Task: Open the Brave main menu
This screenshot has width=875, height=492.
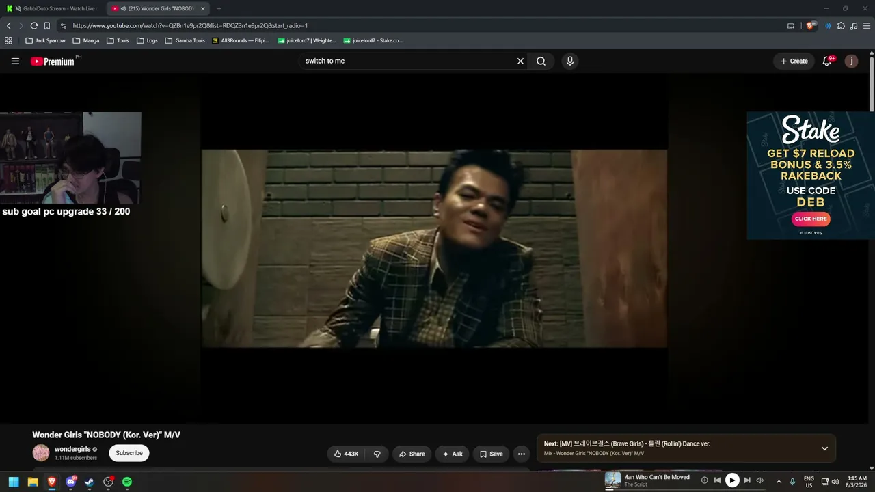Action: [867, 25]
